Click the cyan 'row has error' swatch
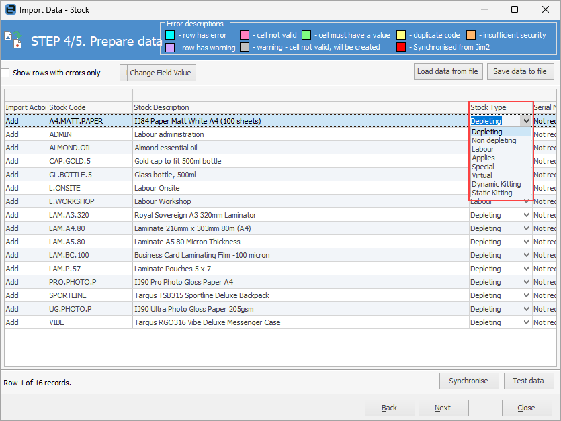561x421 pixels. pyautogui.click(x=170, y=35)
